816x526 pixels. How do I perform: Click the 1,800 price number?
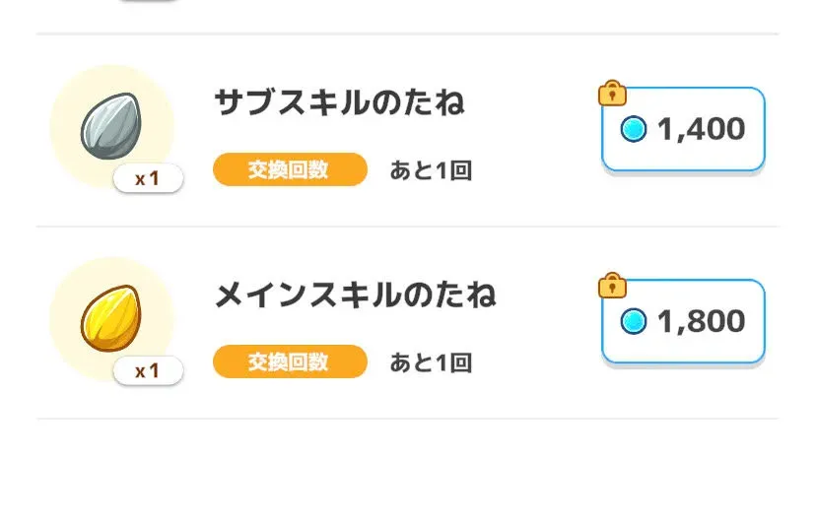click(x=701, y=321)
